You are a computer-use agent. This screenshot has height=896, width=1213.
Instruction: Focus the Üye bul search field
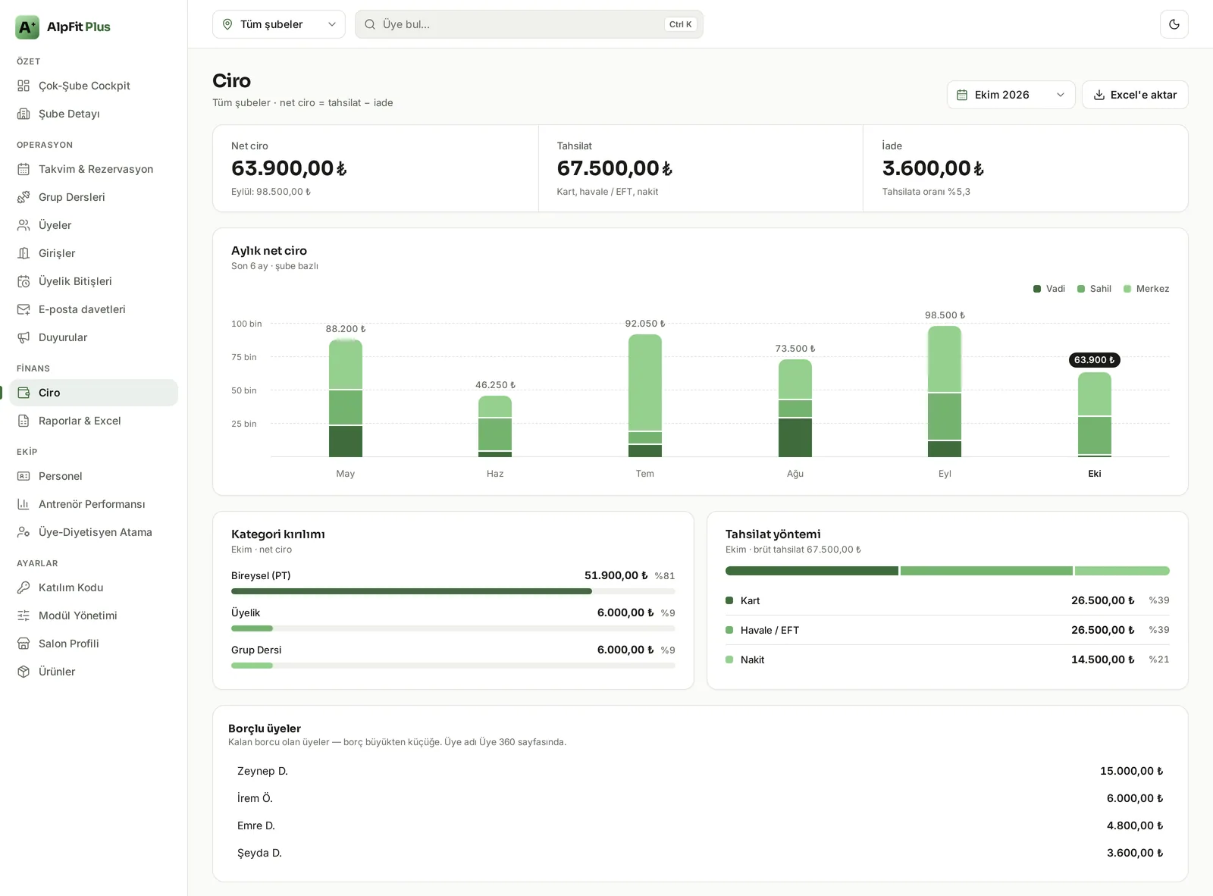click(529, 24)
